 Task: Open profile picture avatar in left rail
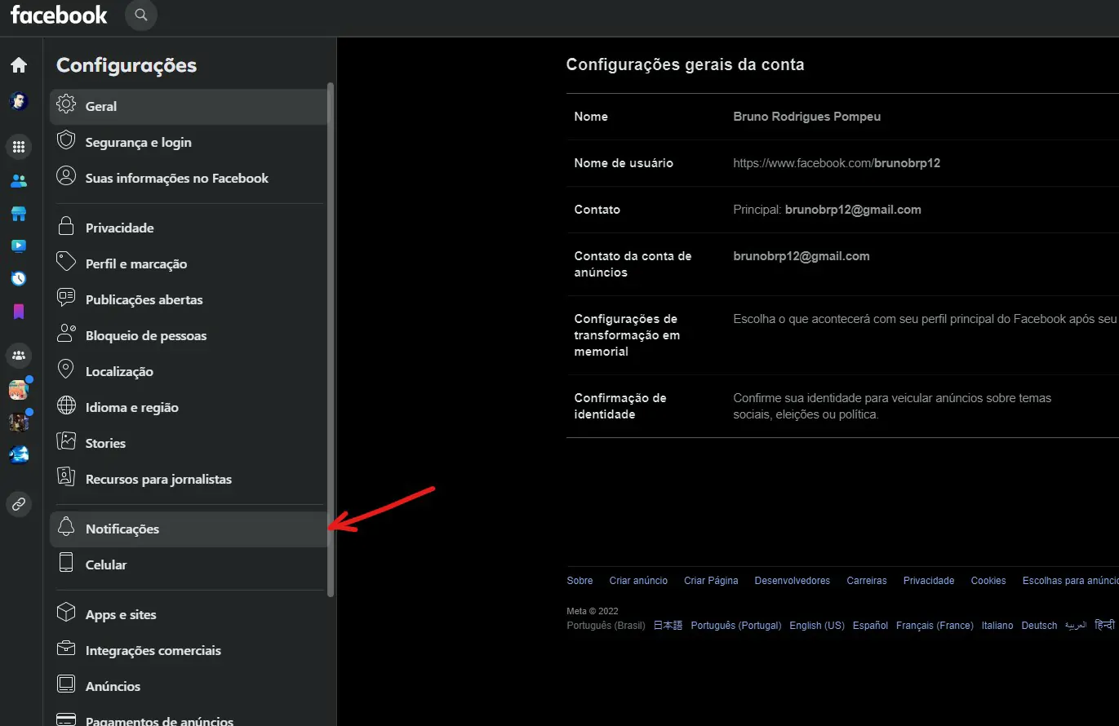[x=18, y=102]
